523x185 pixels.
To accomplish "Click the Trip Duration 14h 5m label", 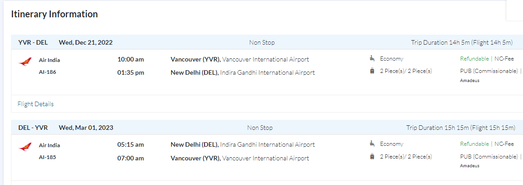I will 462,42.
